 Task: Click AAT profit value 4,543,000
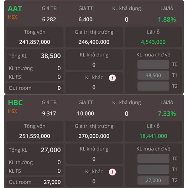[x=153, y=42]
